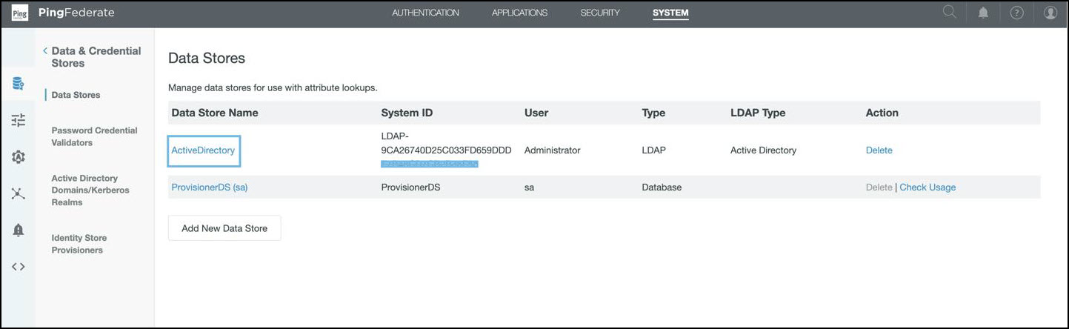The image size is (1069, 329).
Task: Collapse Data & Credential Stores back chevron
Action: (x=45, y=51)
